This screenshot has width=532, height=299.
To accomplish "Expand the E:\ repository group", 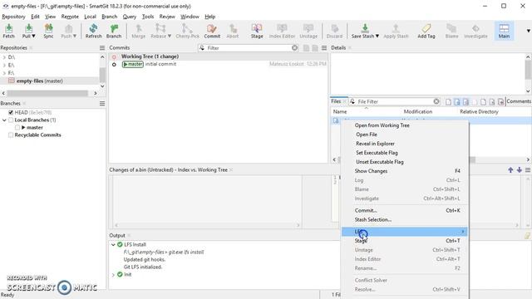I will [x=4, y=65].
